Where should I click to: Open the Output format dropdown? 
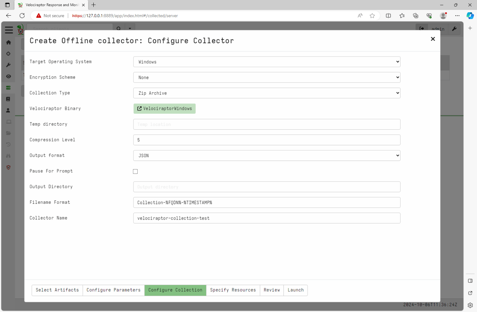(x=267, y=155)
